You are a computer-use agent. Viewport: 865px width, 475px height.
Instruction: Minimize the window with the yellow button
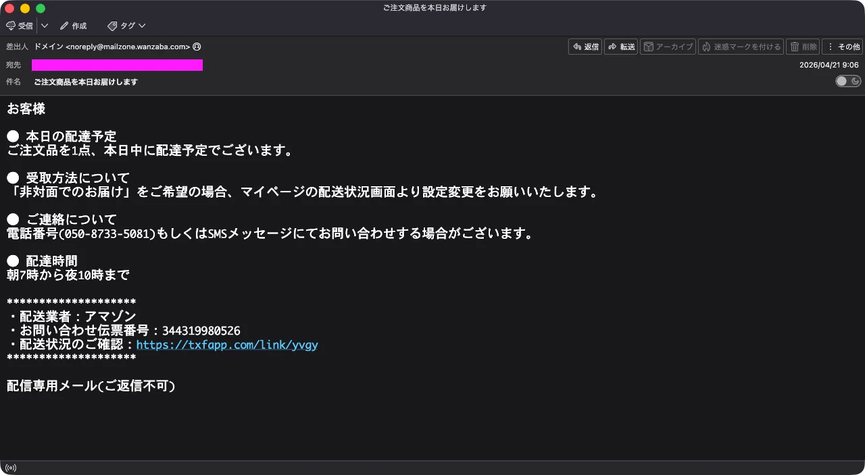(25, 8)
